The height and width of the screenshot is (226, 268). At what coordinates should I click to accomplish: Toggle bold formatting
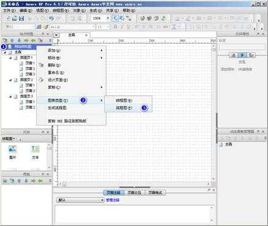(115, 27)
